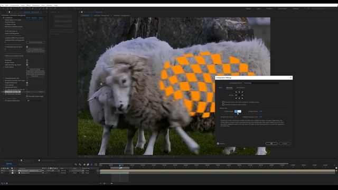Open the Layer menu
Image resolution: width=338 pixels, height=190 pixels.
(x=23, y=5)
